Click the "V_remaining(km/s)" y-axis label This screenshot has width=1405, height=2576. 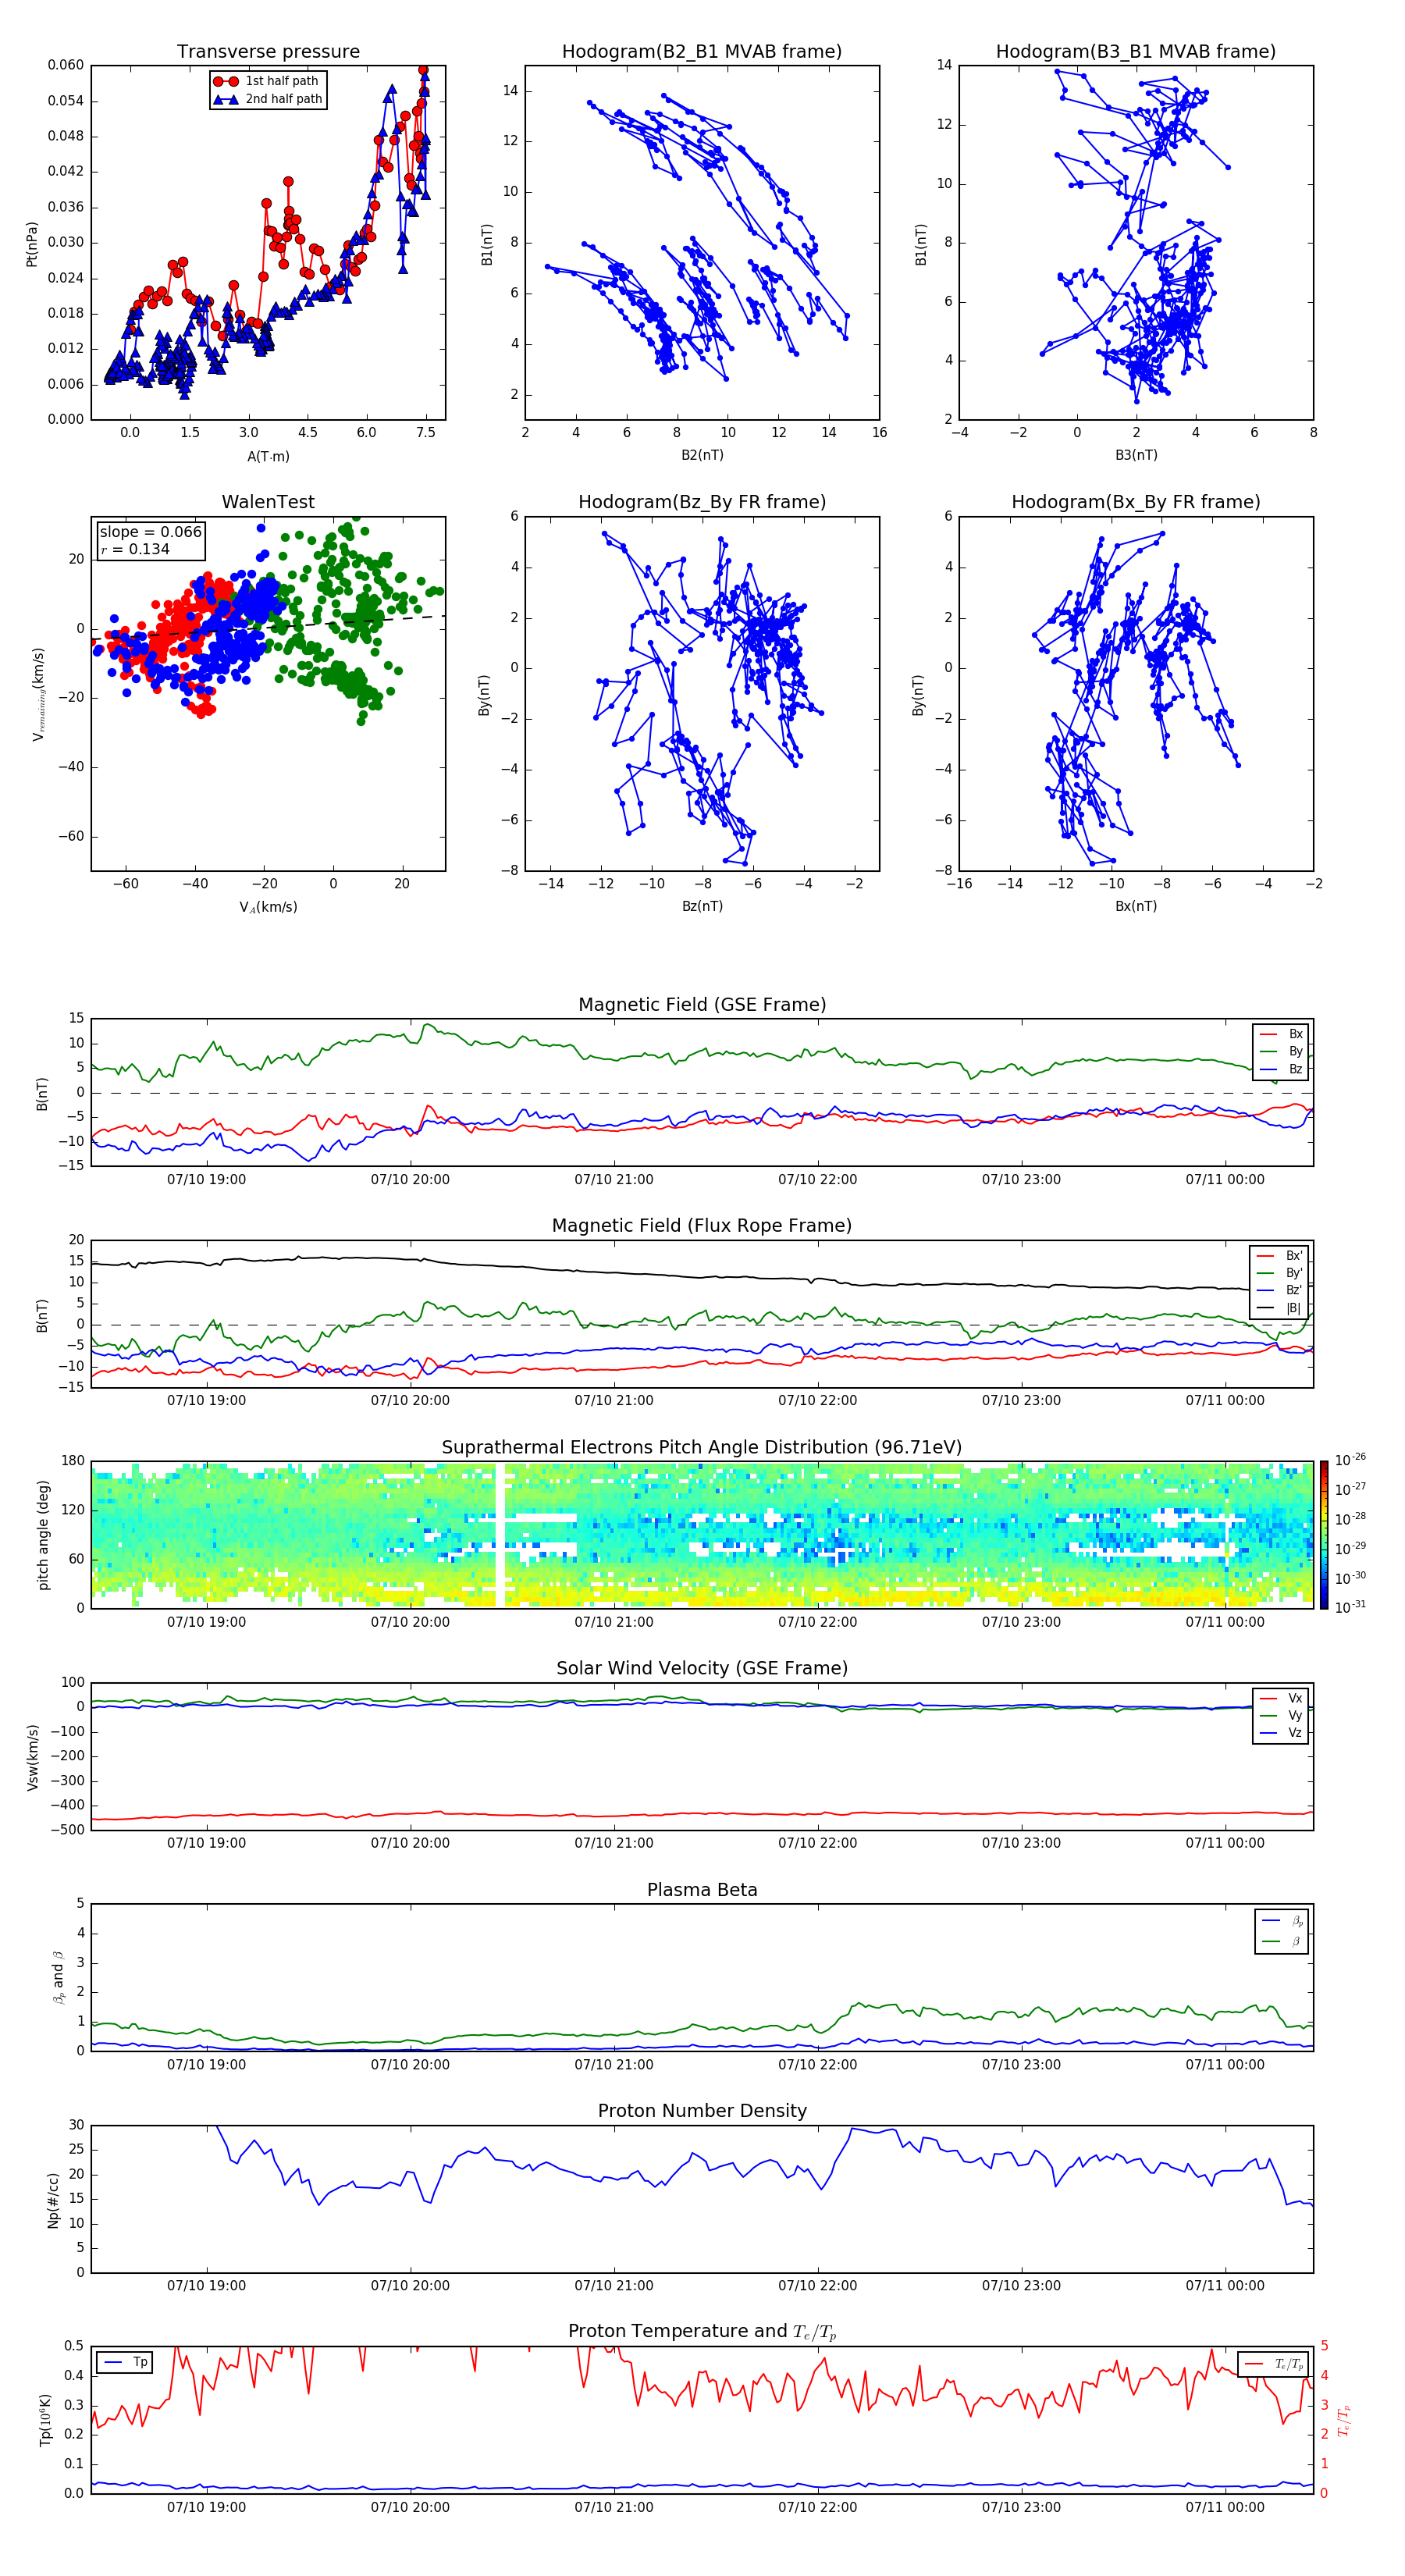coord(39,694)
